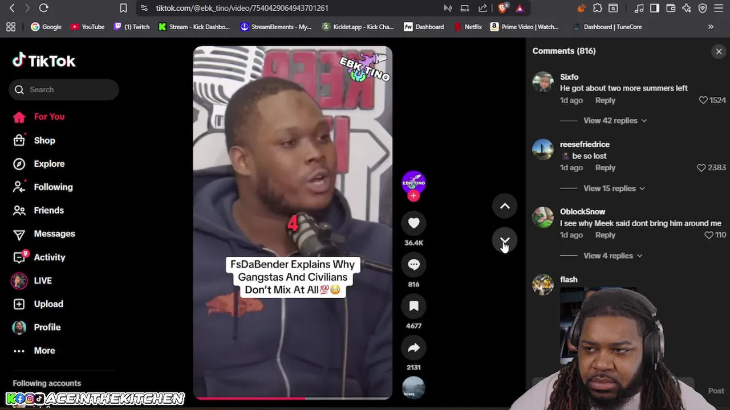730x410 pixels.
Task: Click the video progress bar
Action: click(x=293, y=398)
